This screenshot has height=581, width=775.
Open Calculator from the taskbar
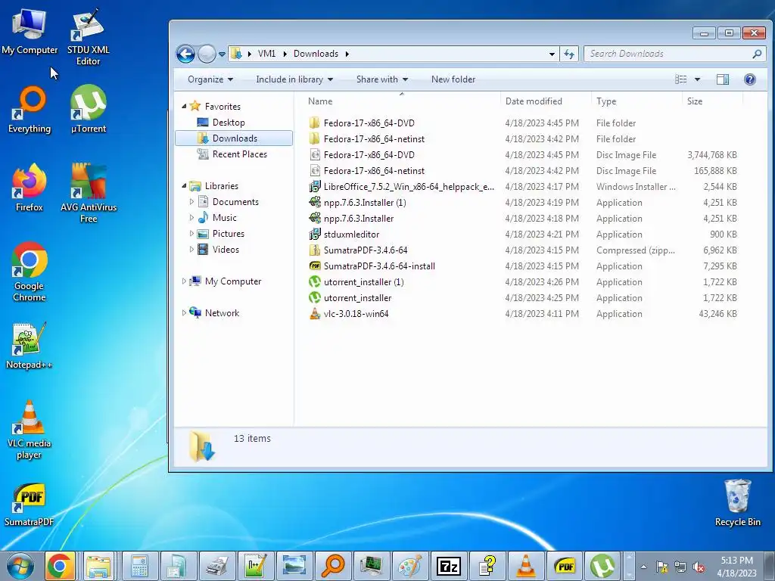(140, 566)
